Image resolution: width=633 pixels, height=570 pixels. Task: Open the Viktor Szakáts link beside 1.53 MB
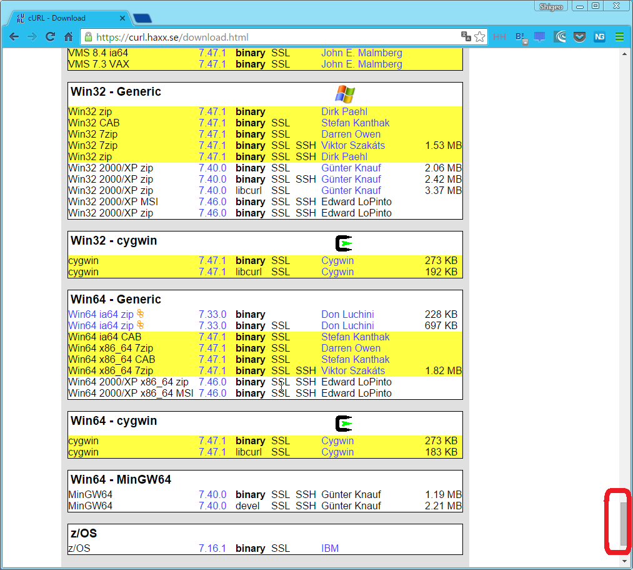(353, 146)
